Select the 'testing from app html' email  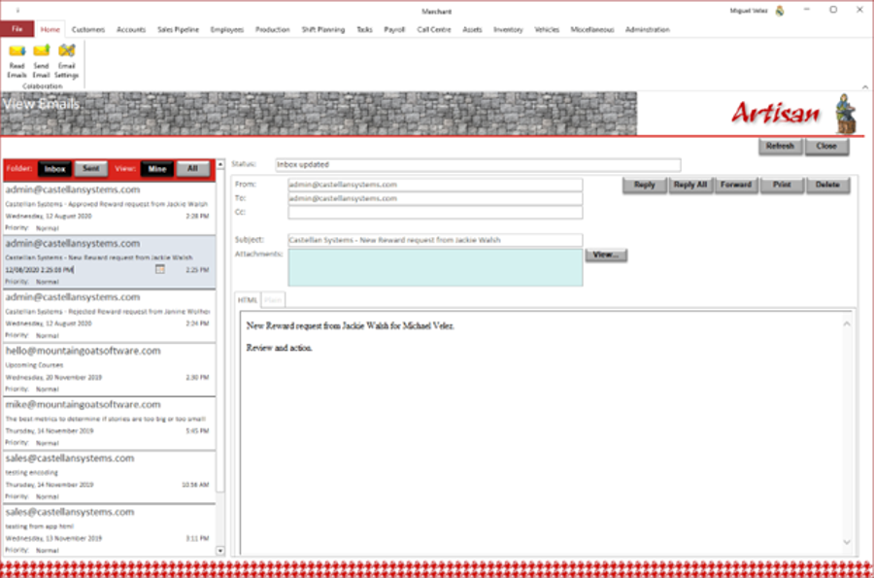tap(109, 530)
